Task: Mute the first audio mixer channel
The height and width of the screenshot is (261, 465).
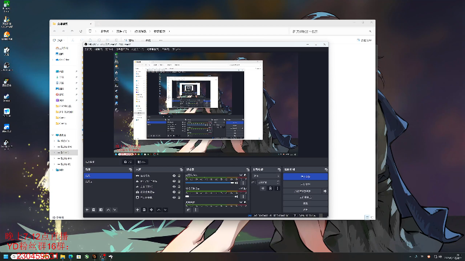Action: [x=237, y=183]
